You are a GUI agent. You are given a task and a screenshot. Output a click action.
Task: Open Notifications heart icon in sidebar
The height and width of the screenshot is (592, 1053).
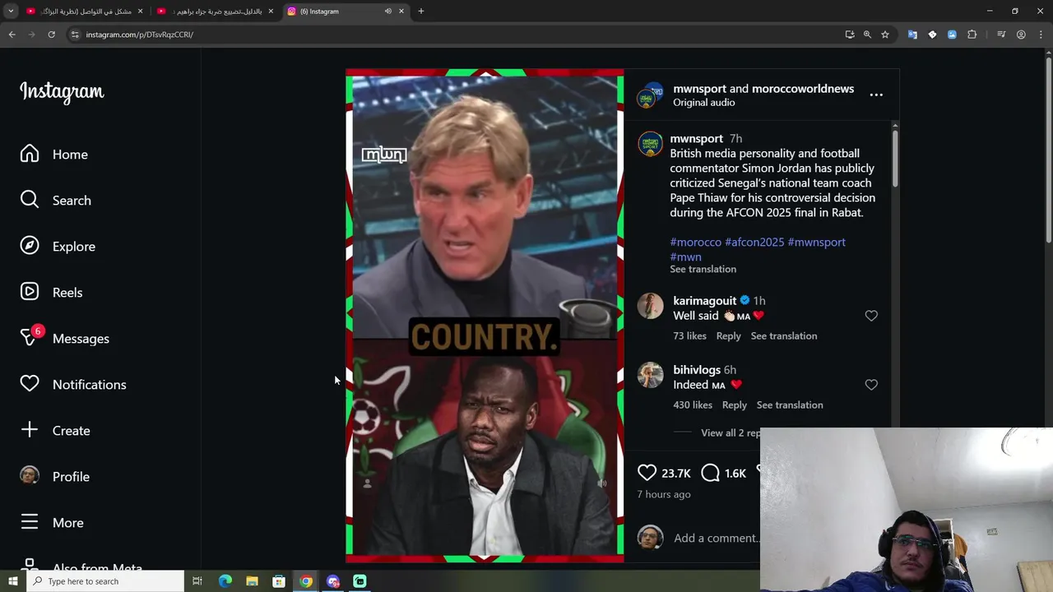[30, 384]
